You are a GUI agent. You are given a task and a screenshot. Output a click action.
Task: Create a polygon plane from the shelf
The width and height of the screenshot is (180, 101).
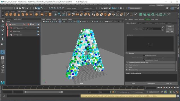click(27, 14)
